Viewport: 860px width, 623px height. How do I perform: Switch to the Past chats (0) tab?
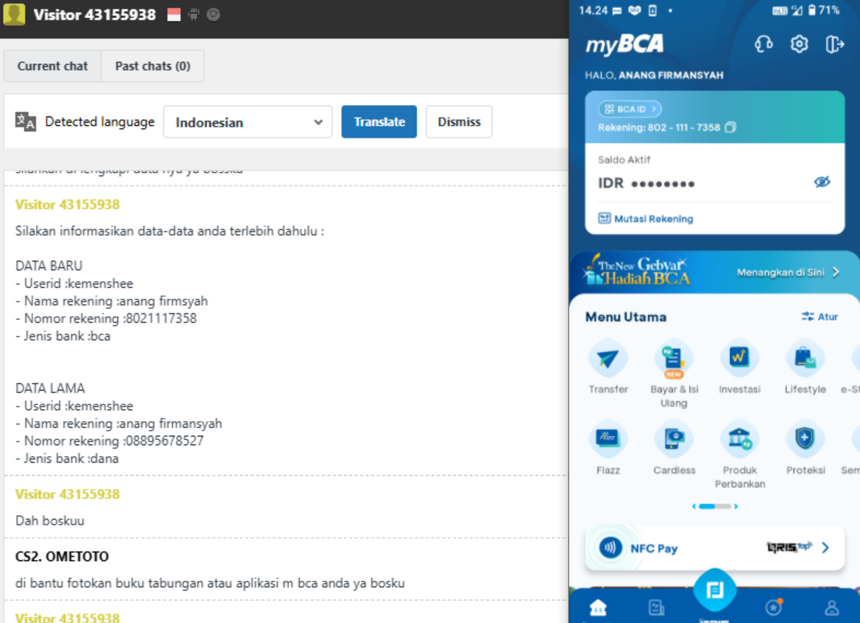(152, 66)
